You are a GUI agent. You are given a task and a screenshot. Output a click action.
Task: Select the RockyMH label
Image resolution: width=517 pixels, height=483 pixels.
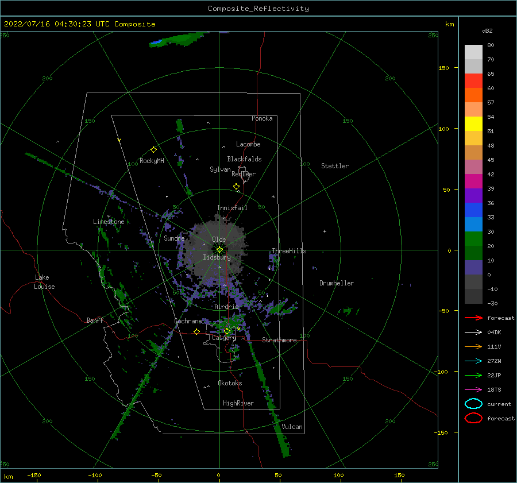(x=152, y=161)
